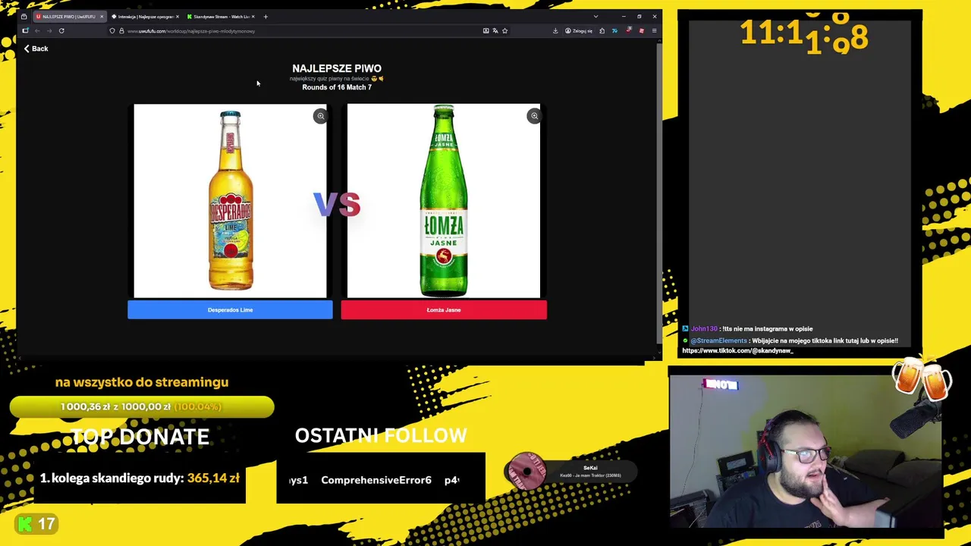Click latest follower ComprehensiveError6
The image size is (971, 546).
[x=376, y=480]
